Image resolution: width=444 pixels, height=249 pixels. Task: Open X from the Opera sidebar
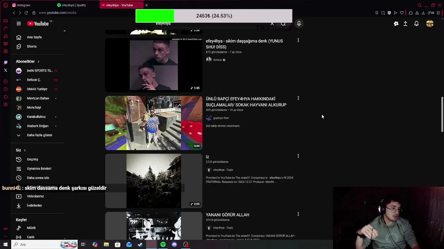tap(6, 70)
